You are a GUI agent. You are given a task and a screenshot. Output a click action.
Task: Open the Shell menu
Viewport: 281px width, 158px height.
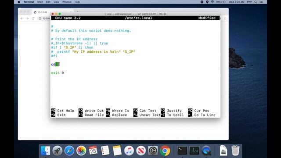click(x=40, y=2)
